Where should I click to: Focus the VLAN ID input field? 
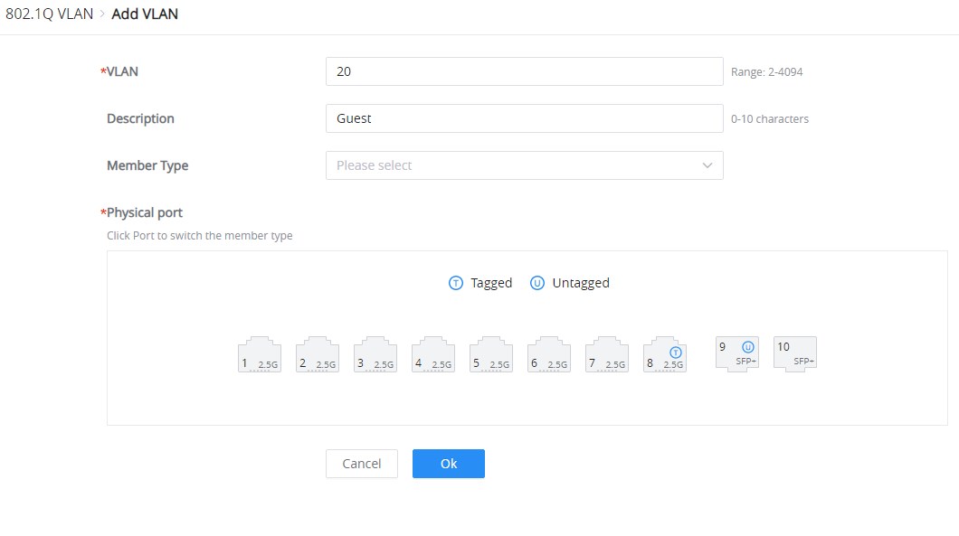point(524,71)
